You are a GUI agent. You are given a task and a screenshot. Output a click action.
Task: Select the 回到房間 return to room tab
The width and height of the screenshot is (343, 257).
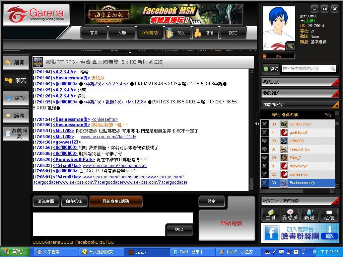coord(150,33)
